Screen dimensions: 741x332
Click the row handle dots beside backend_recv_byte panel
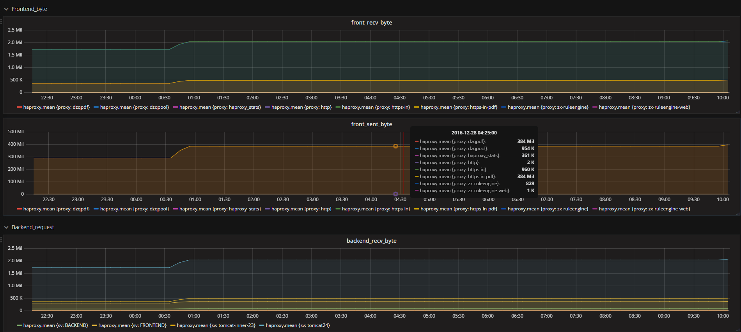pos(1,240)
